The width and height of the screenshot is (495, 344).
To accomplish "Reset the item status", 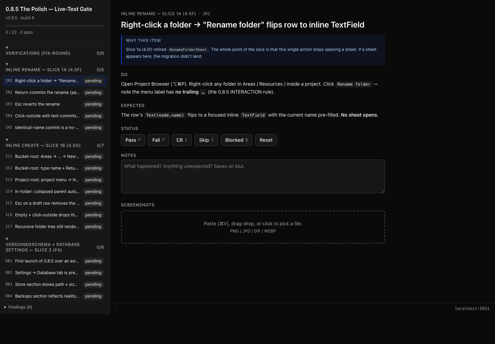I will pyautogui.click(x=266, y=140).
